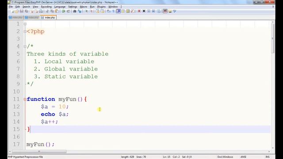
Task: Open the Edit menu
Action: [18, 7]
